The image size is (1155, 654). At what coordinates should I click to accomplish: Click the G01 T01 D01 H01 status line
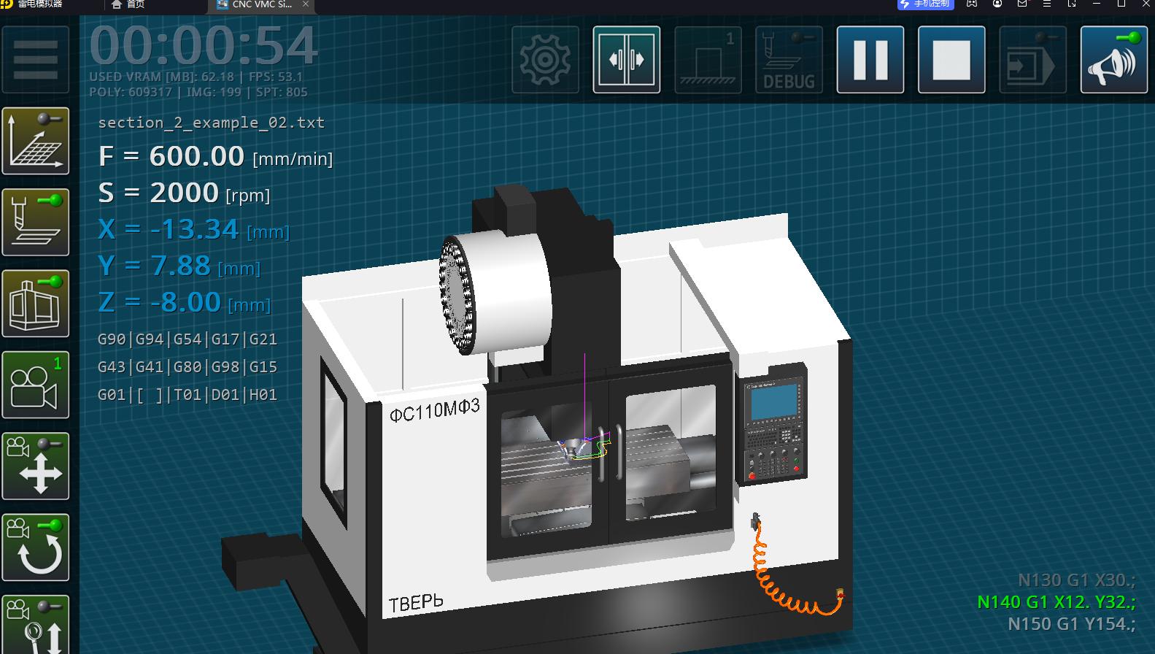point(188,395)
